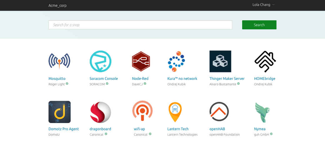Open the dragonboard title link
Viewport: 325px width, 158px height.
pos(100,129)
